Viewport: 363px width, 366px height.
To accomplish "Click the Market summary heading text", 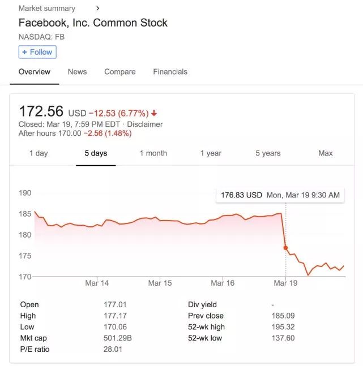I will [47, 8].
